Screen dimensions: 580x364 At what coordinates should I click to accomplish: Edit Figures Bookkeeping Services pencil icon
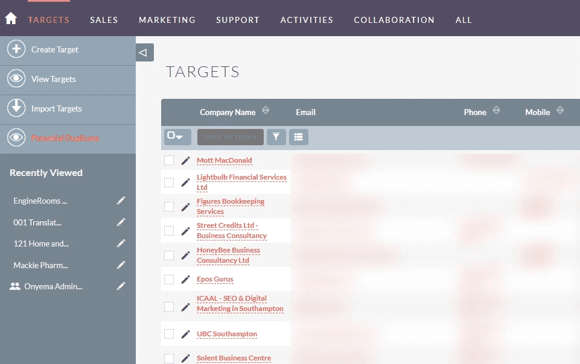point(185,207)
